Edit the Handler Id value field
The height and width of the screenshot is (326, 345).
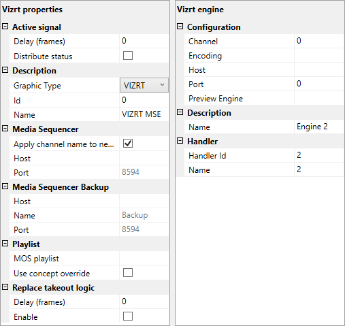319,155
